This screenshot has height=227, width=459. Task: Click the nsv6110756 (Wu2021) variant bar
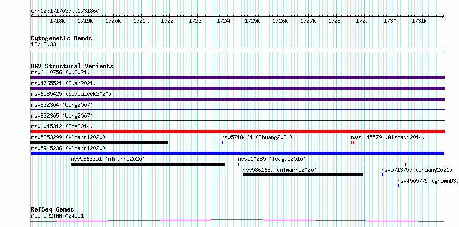(x=237, y=77)
